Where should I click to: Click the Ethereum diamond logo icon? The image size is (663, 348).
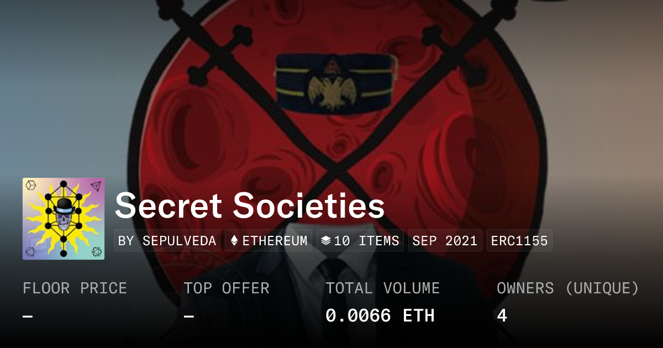click(234, 241)
